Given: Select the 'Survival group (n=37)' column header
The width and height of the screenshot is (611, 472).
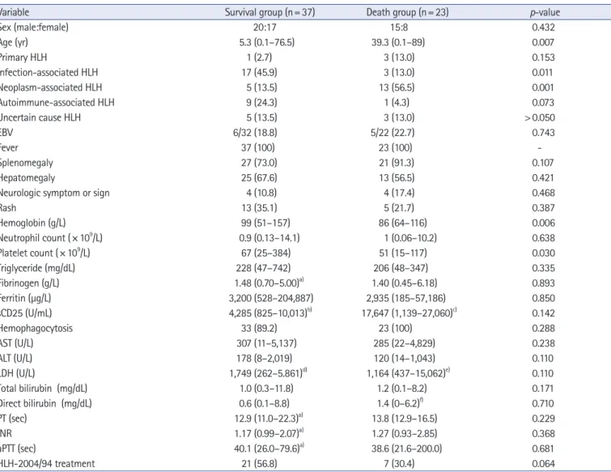Looking at the screenshot, I should (269, 12).
